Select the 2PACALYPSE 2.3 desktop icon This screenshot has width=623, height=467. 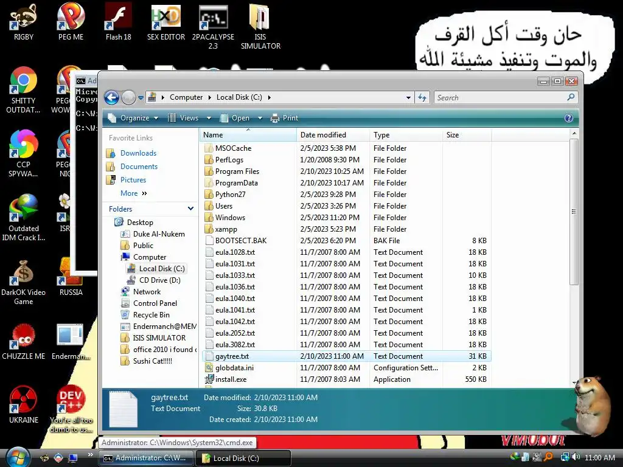(x=214, y=27)
